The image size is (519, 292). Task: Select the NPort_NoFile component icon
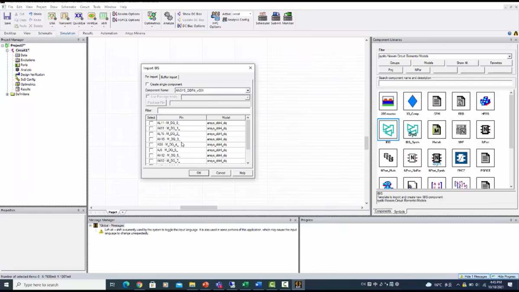coord(412,158)
